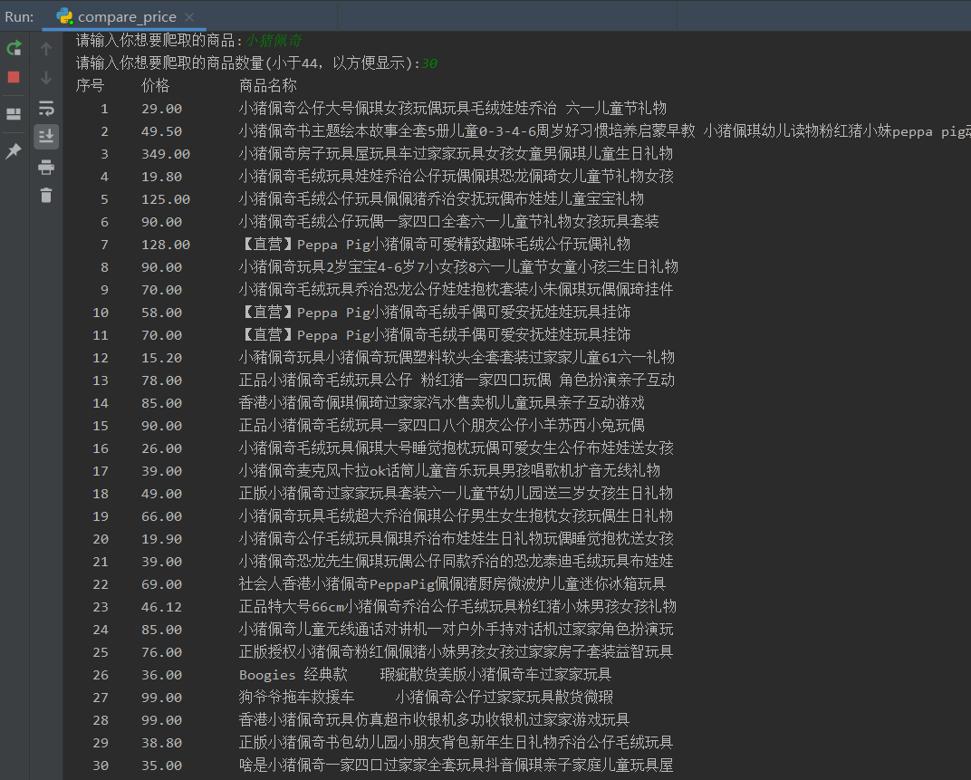Click price 15.20 in row 12
Image resolution: width=971 pixels, height=780 pixels.
161,358
